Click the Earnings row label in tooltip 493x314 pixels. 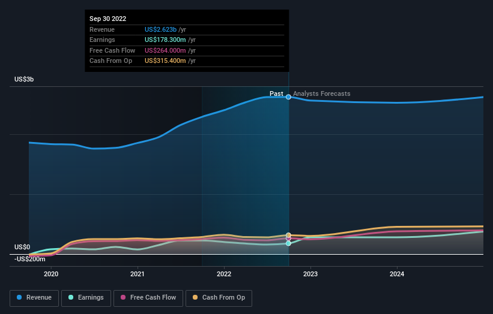point(102,40)
